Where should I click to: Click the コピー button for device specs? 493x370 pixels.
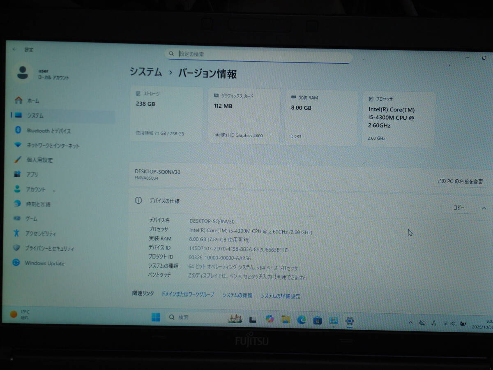click(458, 208)
